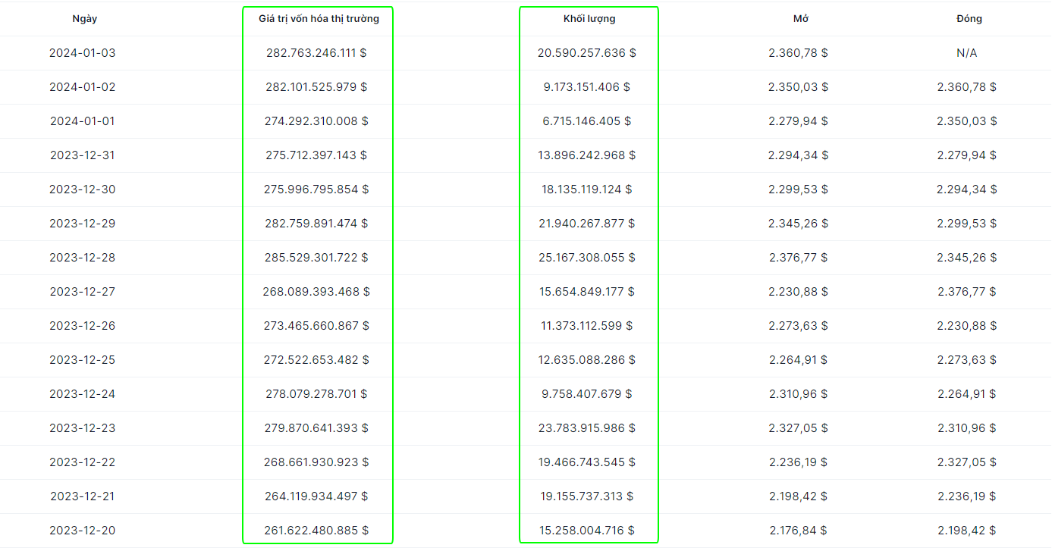Screen dimensions: 1052x548
Task: Click market cap 268.089.393.468 $
Action: coord(317,292)
